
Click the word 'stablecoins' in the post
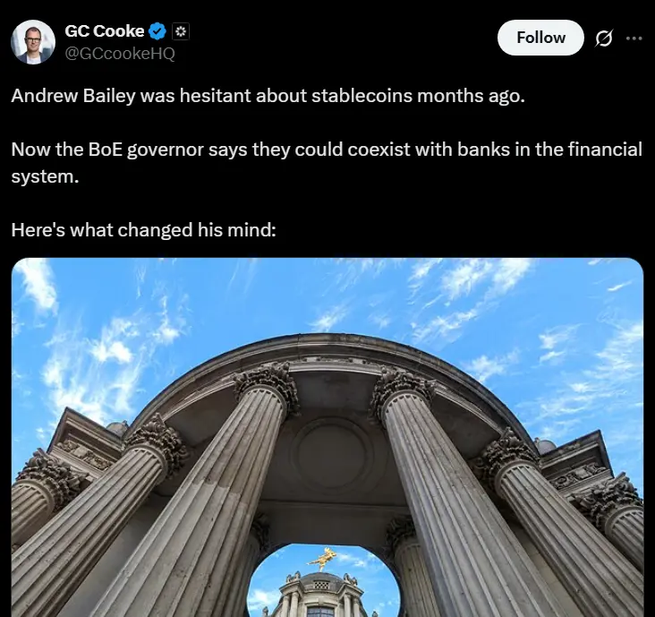click(362, 96)
